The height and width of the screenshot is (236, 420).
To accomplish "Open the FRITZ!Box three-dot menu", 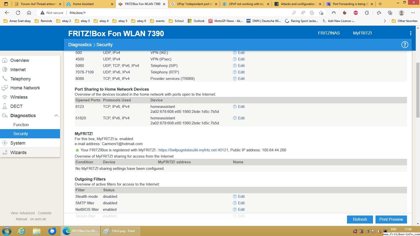I will [410, 33].
